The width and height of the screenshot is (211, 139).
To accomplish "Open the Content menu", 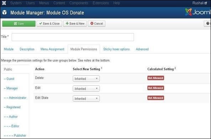I will click(x=59, y=3).
